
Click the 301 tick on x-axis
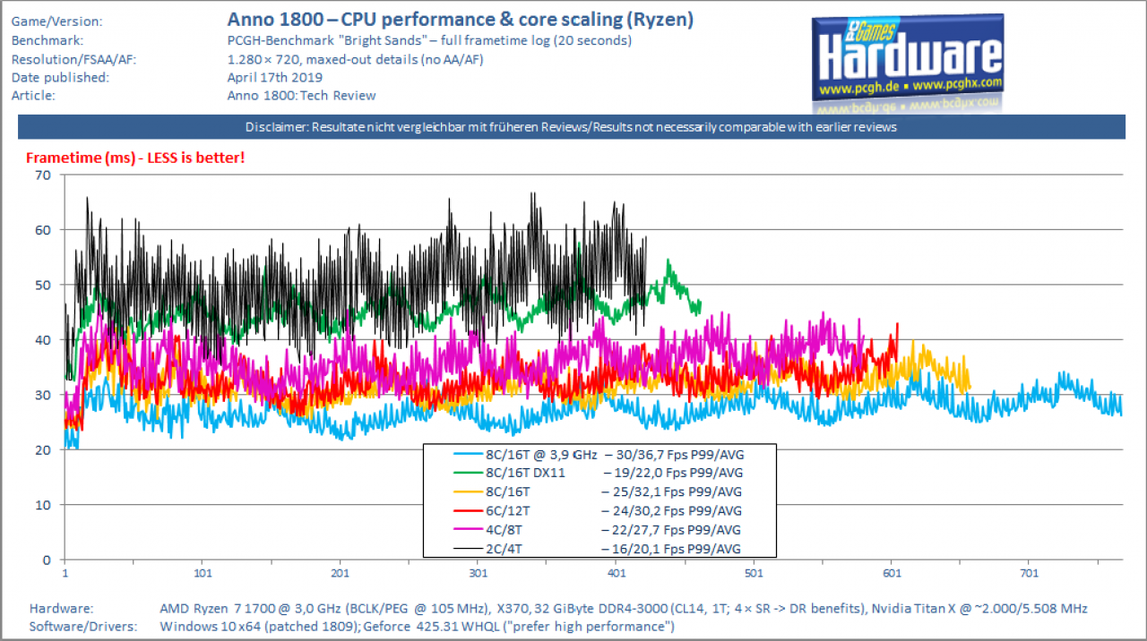tap(478, 573)
